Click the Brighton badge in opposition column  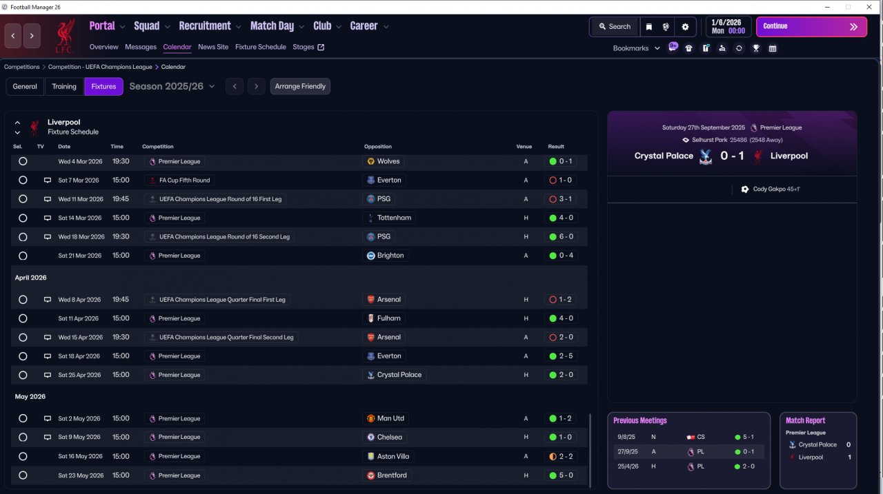(371, 256)
